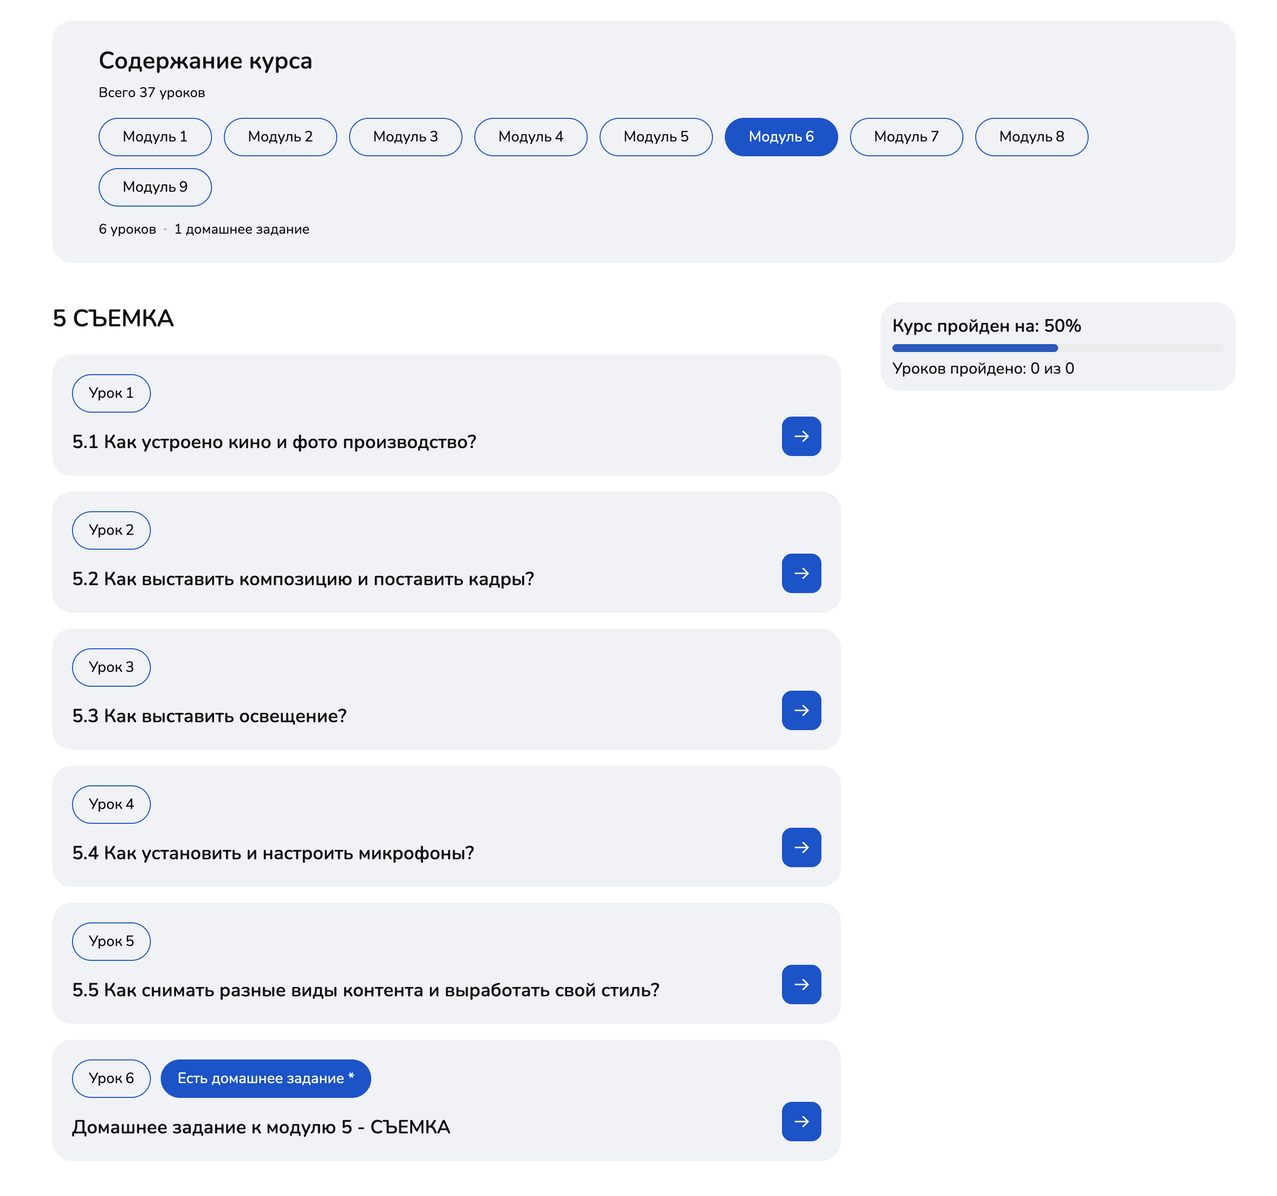1277x1196 pixels.
Task: Open the homework lesson via its arrow icon
Action: (x=801, y=1122)
